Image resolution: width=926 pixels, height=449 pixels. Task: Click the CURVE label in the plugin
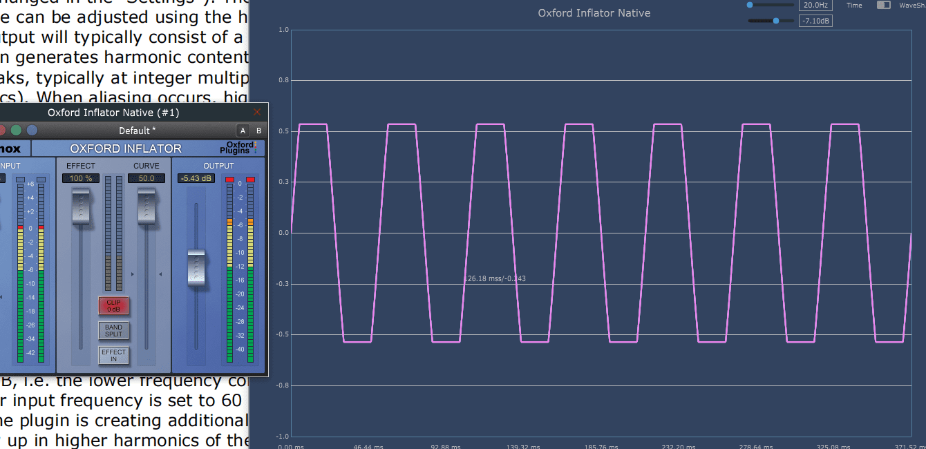tap(146, 166)
